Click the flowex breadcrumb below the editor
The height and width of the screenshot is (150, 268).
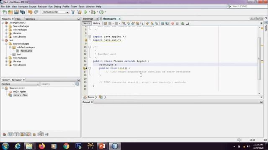90,97
